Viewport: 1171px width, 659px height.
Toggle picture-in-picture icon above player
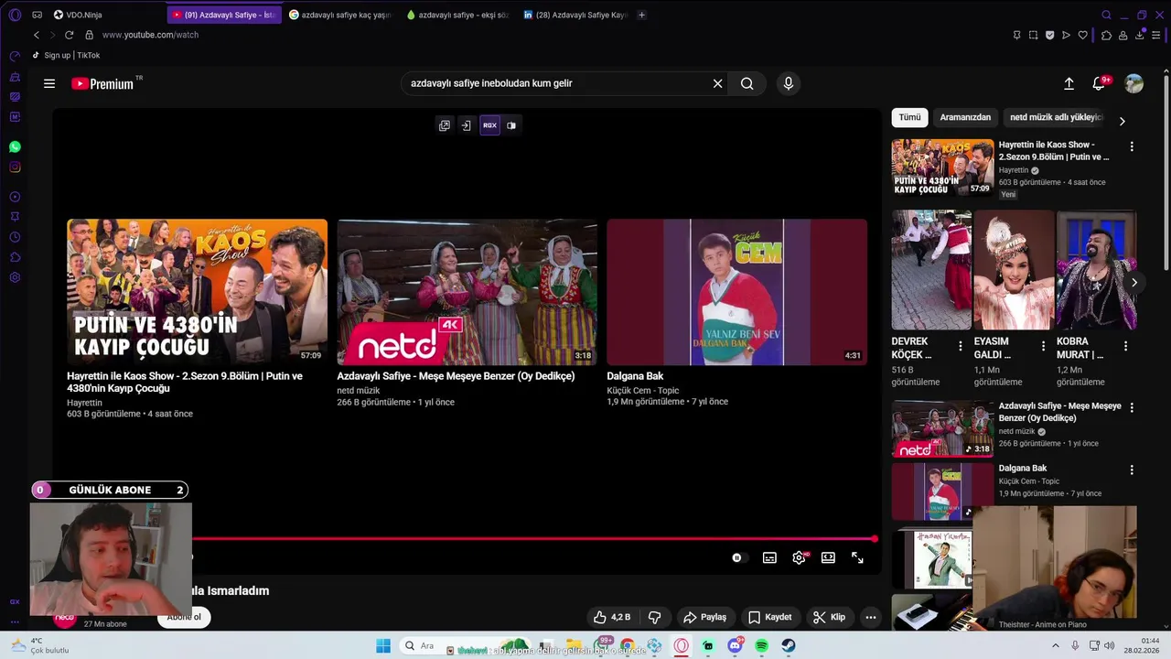point(511,125)
